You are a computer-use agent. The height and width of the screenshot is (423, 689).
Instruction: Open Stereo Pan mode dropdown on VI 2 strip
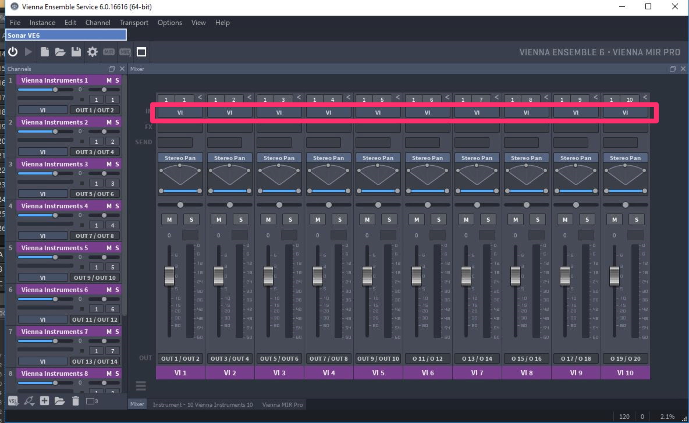[229, 158]
